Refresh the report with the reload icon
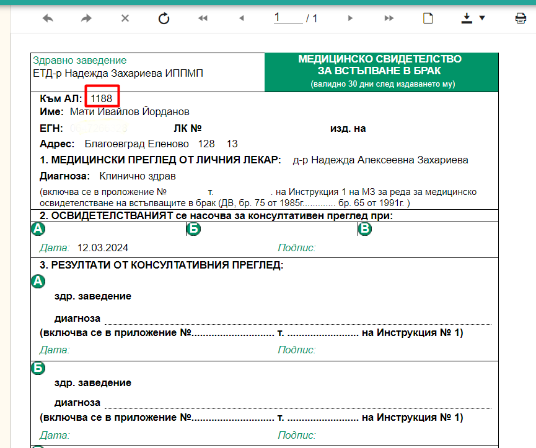 pyautogui.click(x=164, y=18)
